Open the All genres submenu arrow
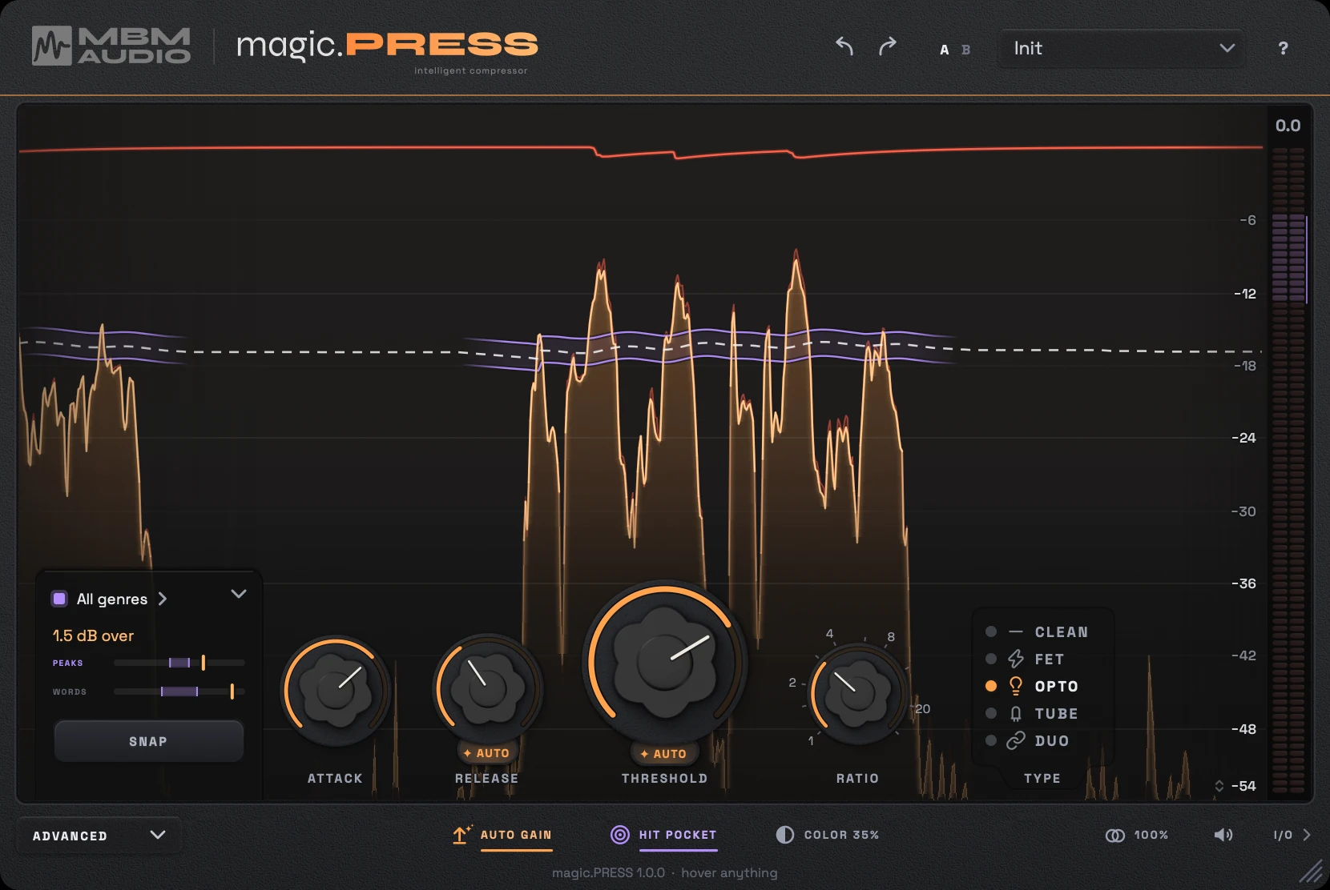This screenshot has width=1330, height=890. tap(163, 599)
